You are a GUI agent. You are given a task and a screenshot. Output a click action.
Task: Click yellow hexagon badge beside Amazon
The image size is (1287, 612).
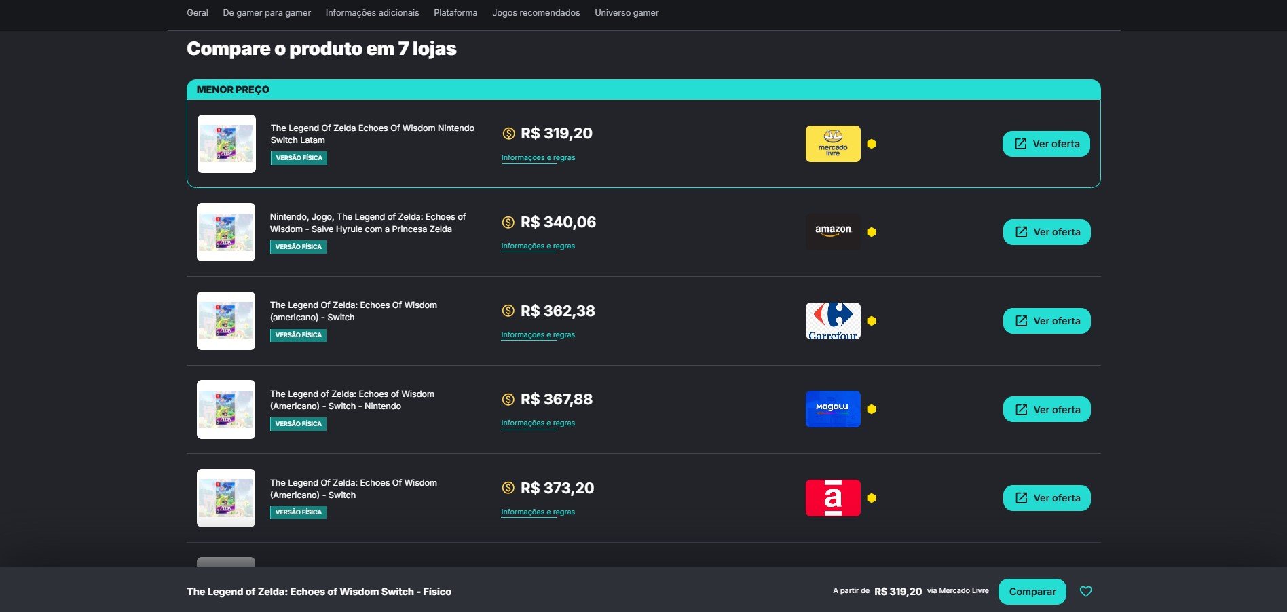pos(872,232)
